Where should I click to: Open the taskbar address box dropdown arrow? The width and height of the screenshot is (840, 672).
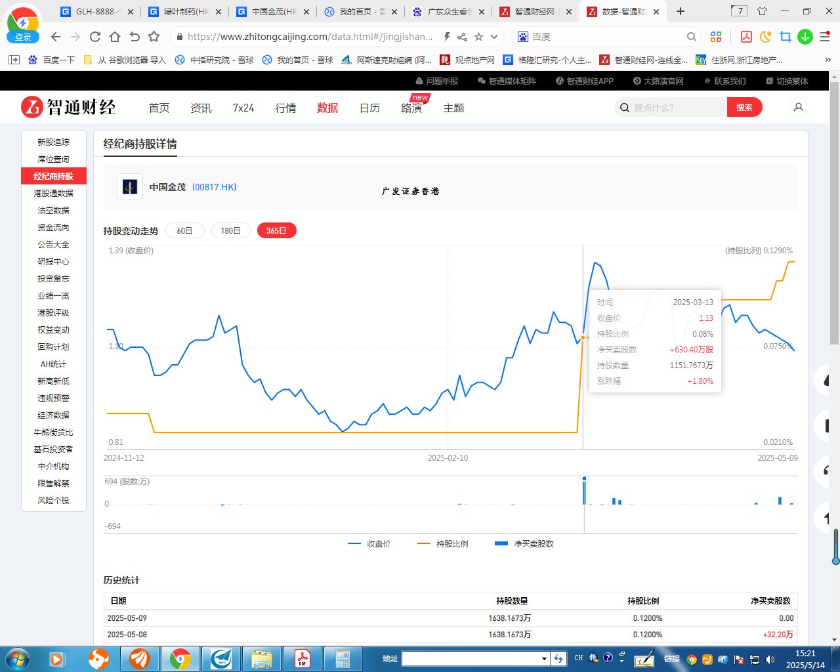544,658
